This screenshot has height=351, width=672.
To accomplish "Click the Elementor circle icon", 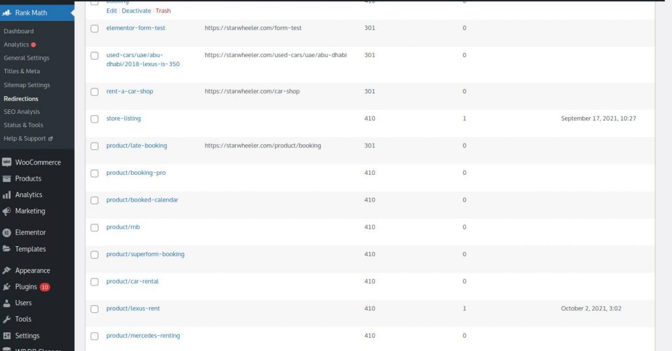I will coord(7,232).
